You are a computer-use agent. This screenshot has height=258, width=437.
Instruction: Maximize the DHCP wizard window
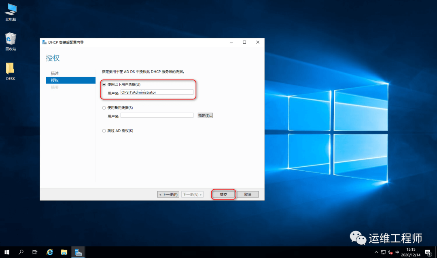tap(244, 42)
